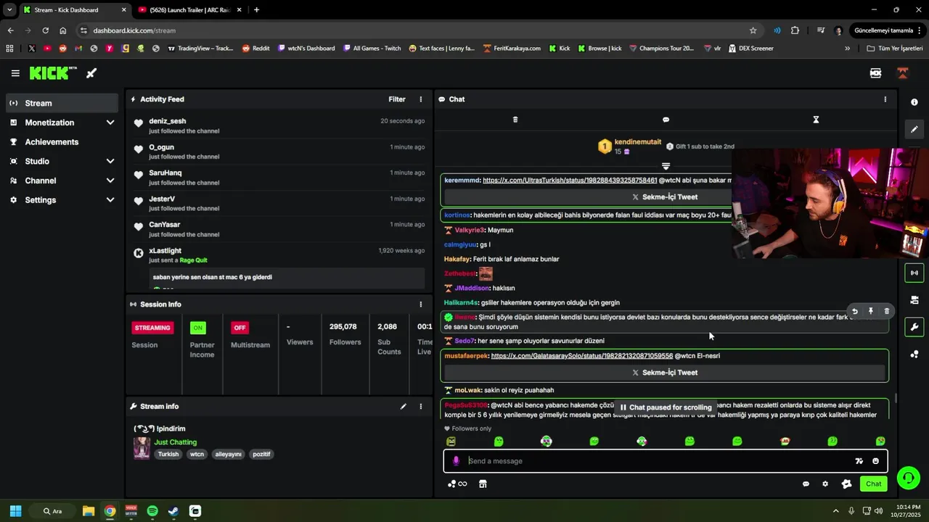Click the Followers only chat mode indicator
This screenshot has height=522, width=929.
467,428
